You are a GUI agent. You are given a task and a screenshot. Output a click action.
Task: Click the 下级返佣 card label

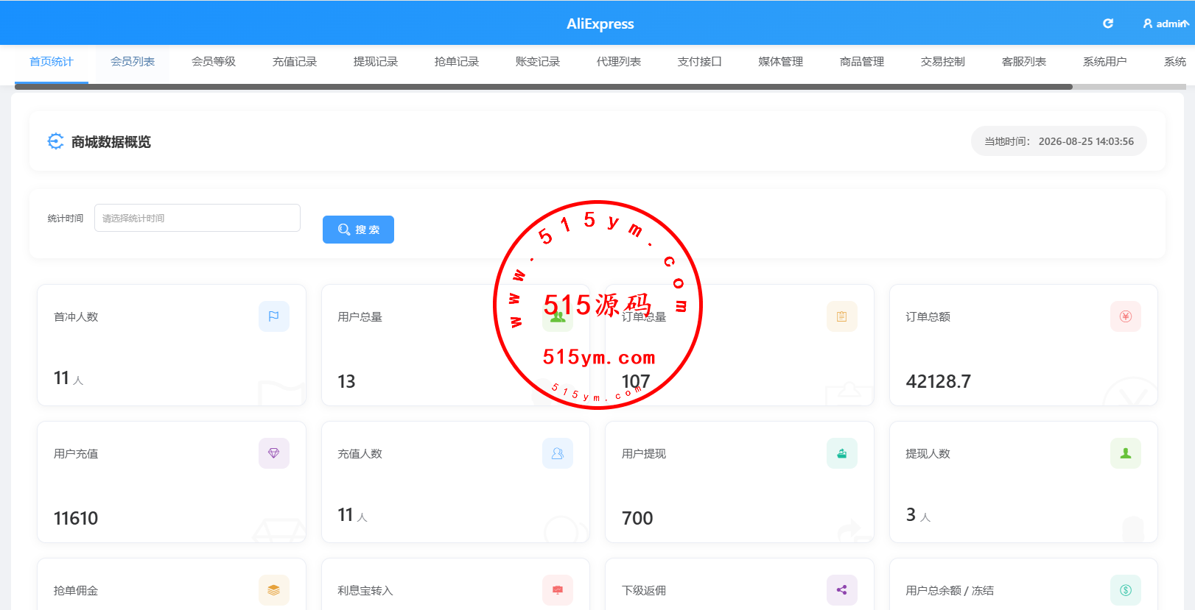(x=644, y=591)
